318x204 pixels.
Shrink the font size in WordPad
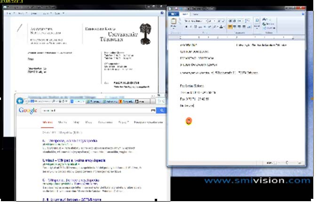[223, 21]
